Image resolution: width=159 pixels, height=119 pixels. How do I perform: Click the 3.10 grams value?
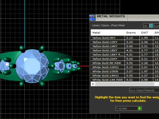click(x=130, y=38)
